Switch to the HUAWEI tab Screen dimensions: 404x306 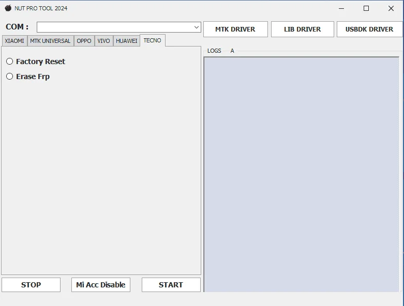click(127, 41)
